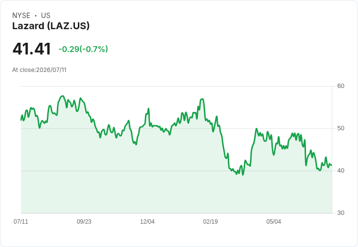The height and width of the screenshot is (247, 358).
Task: Click the lowest trough of the chart line
Action: pyautogui.click(x=243, y=175)
